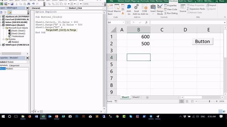Open Excel Add-ins manager
This screenshot has width=227, height=127.
click(x=136, y=10)
